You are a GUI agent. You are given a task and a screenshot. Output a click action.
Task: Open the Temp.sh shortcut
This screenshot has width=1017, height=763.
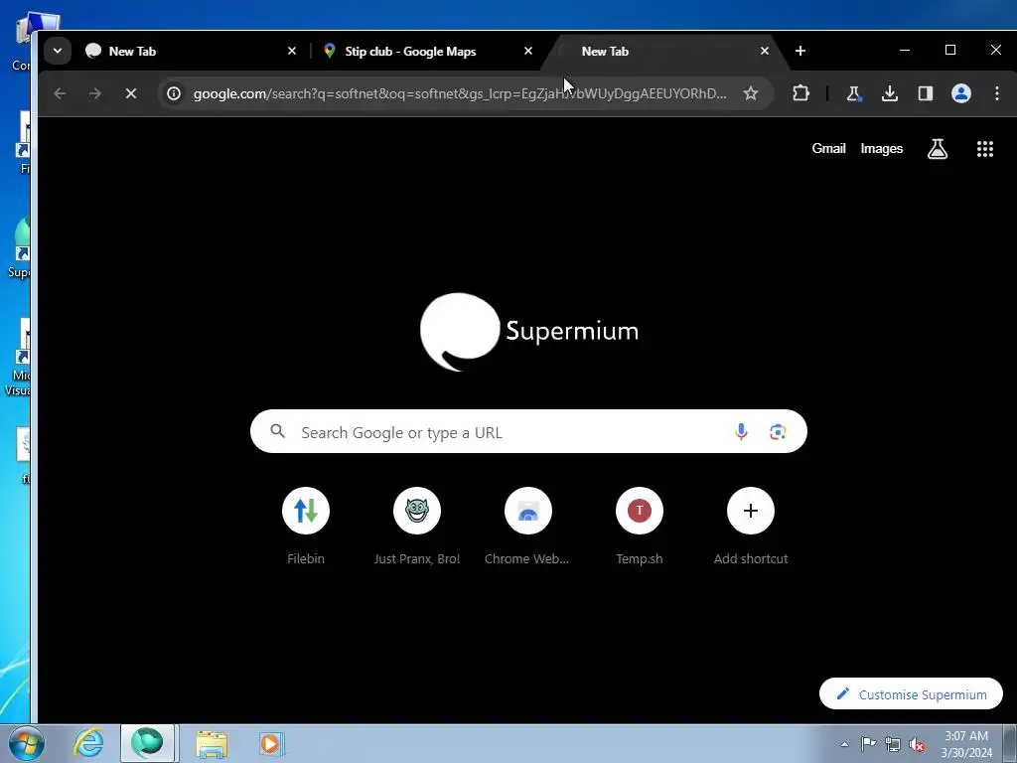coord(640,526)
